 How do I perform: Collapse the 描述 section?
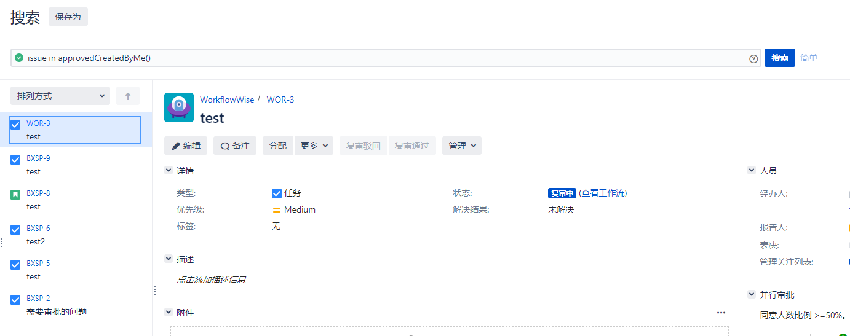[x=169, y=259]
